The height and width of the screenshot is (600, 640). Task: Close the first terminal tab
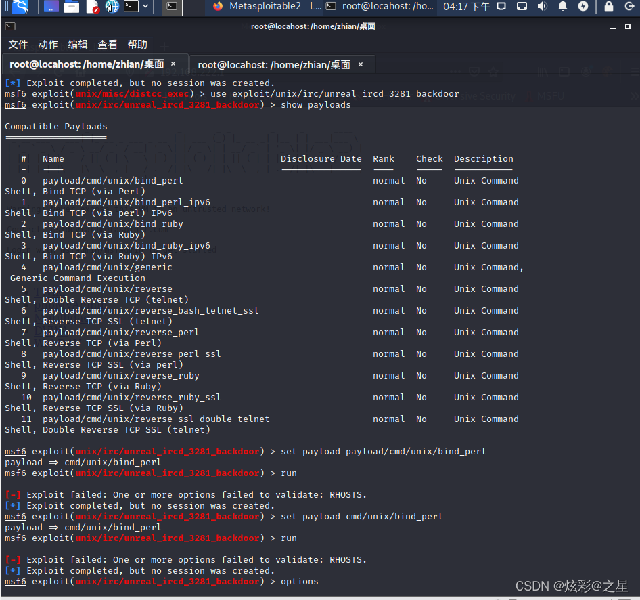coord(173,64)
